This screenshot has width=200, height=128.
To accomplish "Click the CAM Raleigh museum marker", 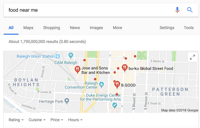I will pyautogui.click(x=71, y=55).
